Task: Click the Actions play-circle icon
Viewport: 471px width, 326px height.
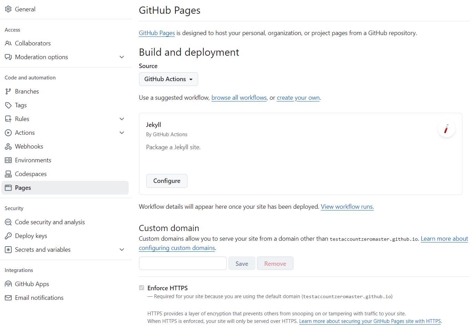Action: click(x=8, y=133)
